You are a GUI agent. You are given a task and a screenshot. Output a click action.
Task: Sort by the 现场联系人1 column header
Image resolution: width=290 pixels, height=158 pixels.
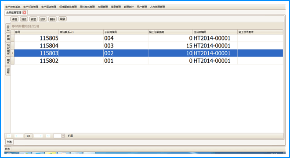[81, 32]
